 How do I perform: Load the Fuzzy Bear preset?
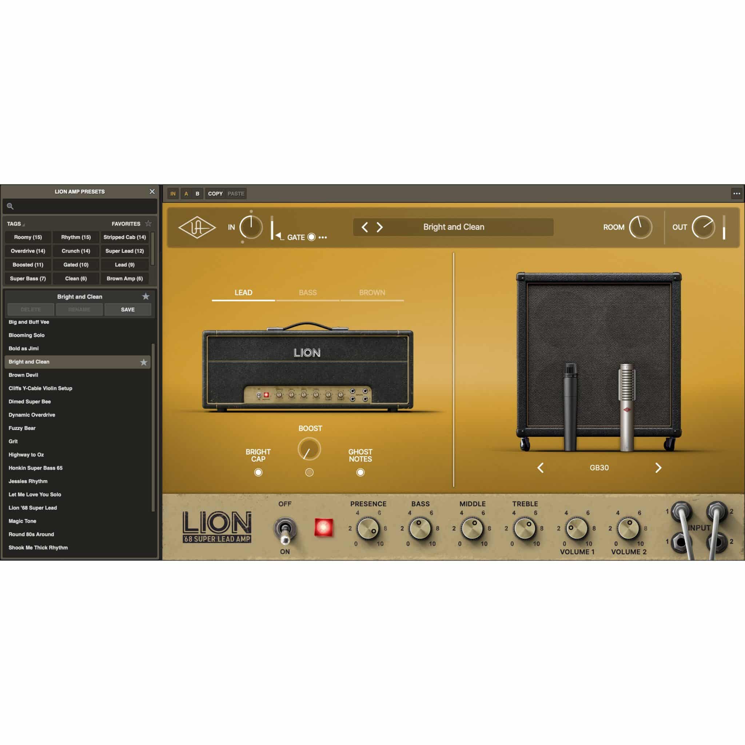coord(77,429)
